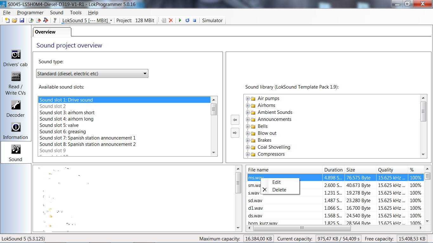Sort by the File name column header

pos(284,170)
